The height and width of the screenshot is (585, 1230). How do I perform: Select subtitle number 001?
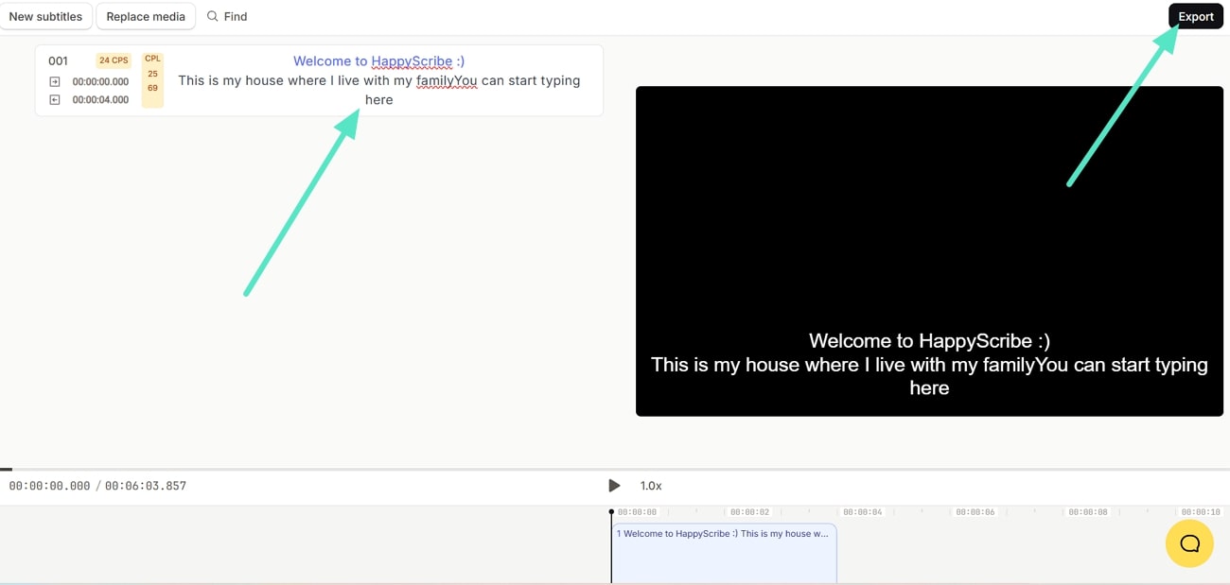coord(59,60)
